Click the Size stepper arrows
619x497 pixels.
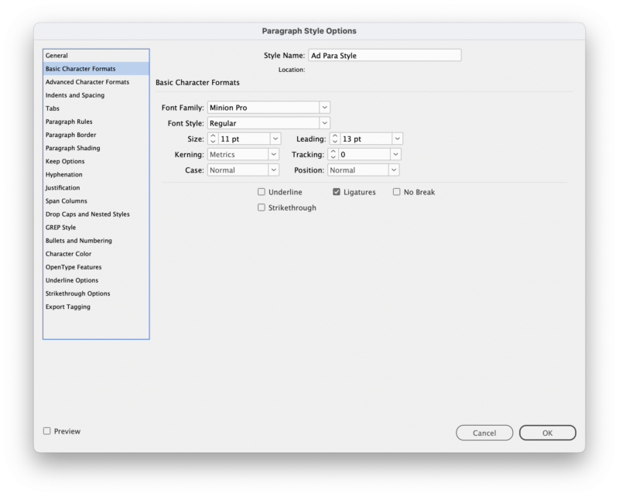214,139
